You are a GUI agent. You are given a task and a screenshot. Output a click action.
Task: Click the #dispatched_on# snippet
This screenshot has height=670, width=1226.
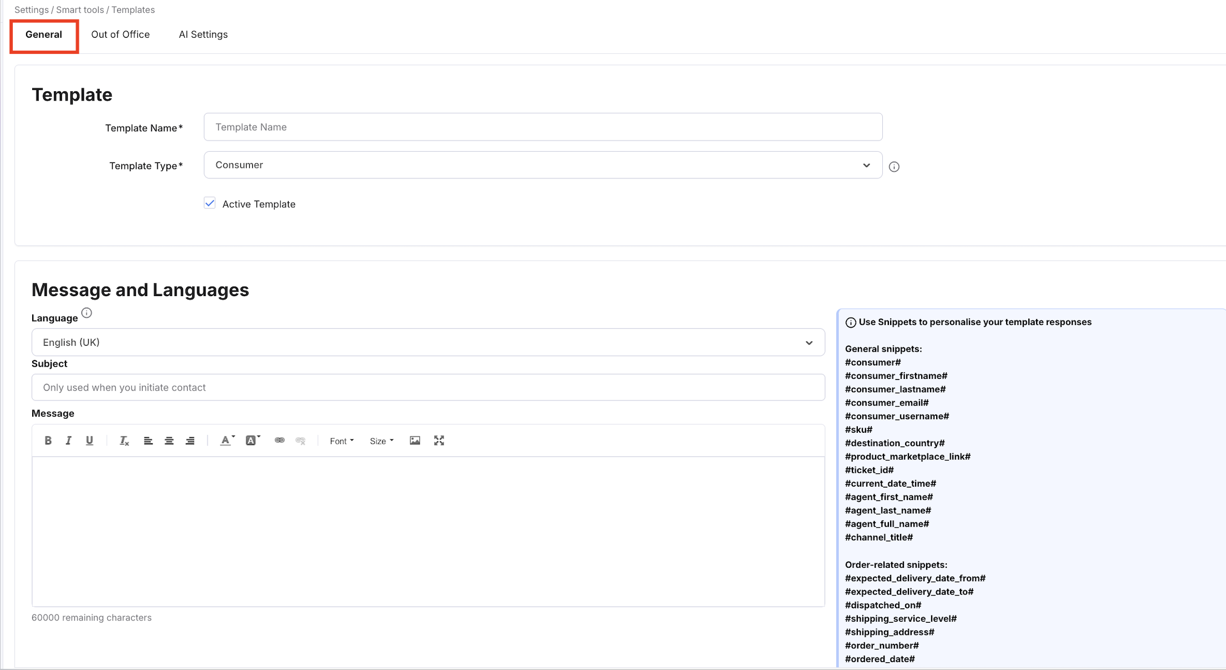tap(883, 605)
